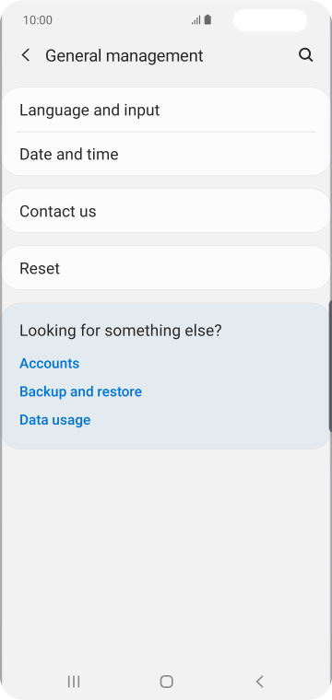
Task: Follow the Data usage link
Action: pyautogui.click(x=55, y=420)
